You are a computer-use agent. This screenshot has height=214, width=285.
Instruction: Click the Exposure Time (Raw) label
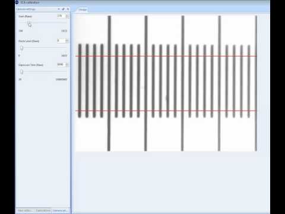(31, 65)
